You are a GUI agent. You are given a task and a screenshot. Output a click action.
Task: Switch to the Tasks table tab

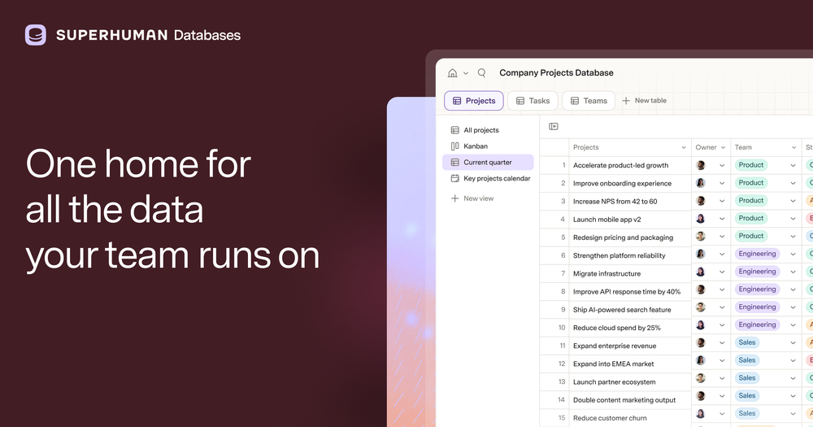pos(533,101)
